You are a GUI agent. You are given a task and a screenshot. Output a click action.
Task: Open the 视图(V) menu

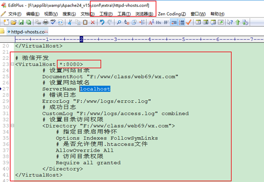[x=51, y=14]
